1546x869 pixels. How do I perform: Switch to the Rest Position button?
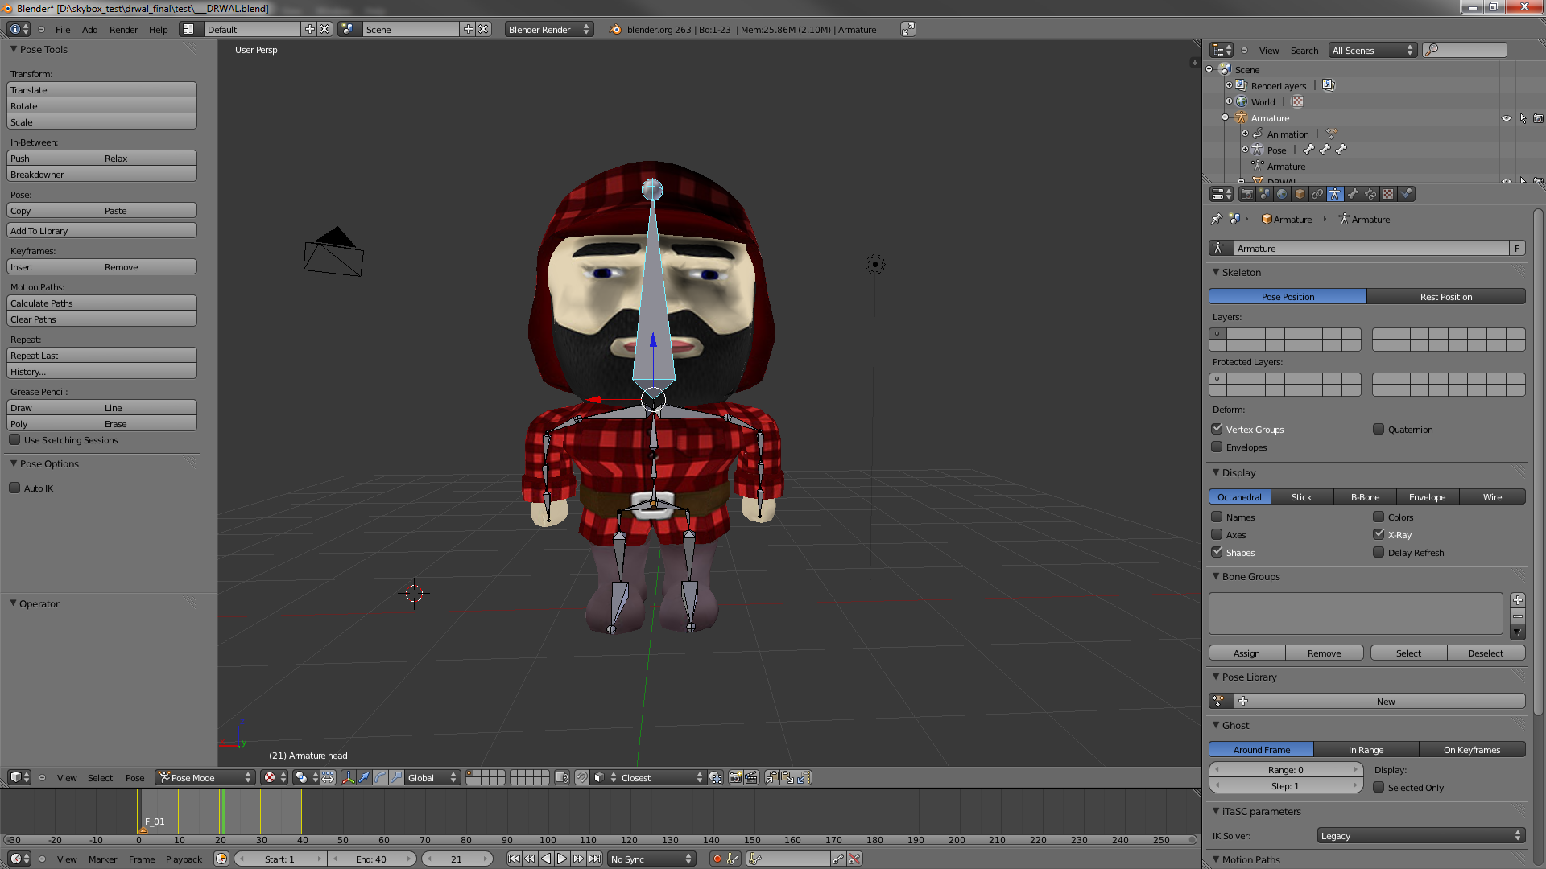1445,296
